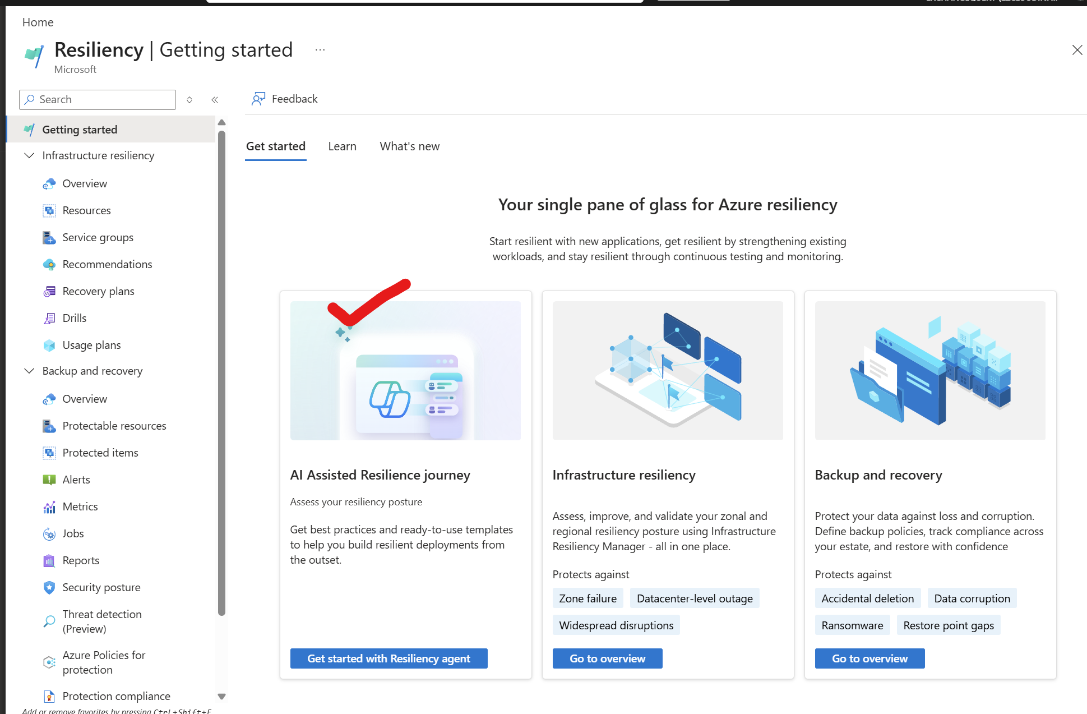1087x714 pixels.
Task: Click the Infrastructure Overview cloud icon
Action: coord(49,183)
